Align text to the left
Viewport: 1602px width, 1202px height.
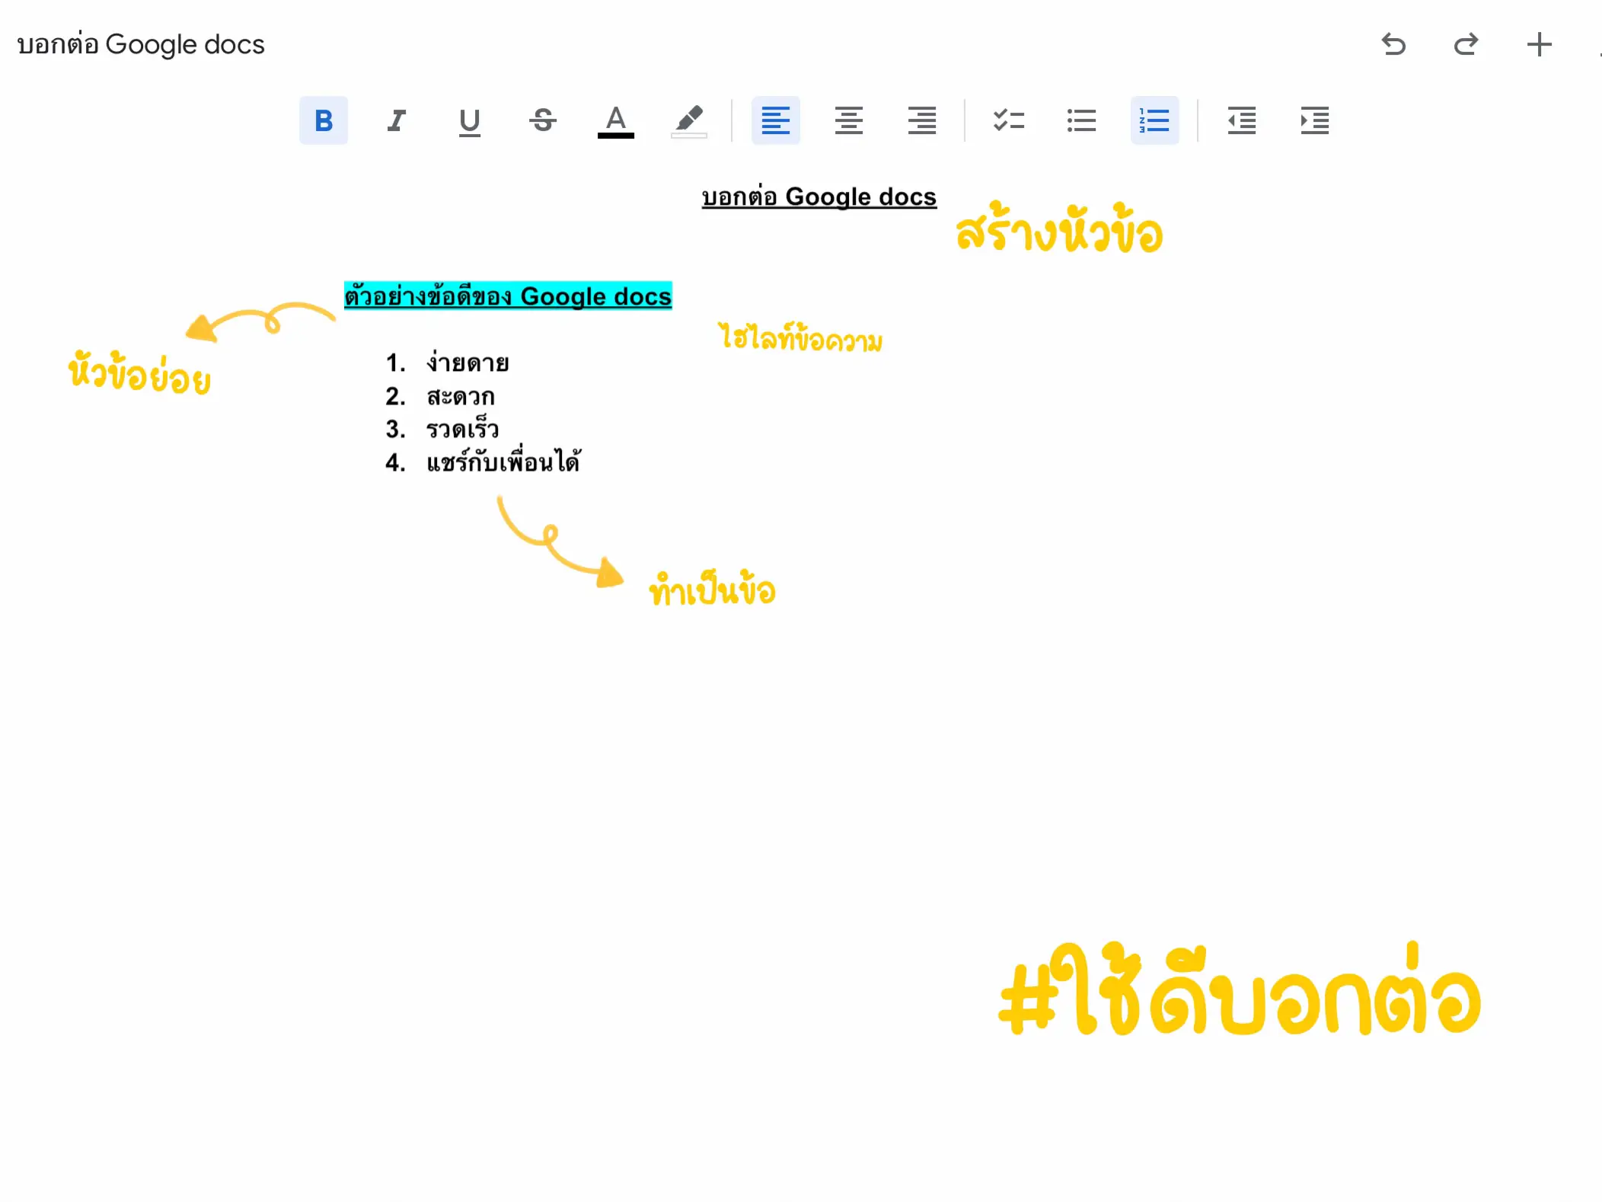coord(775,120)
